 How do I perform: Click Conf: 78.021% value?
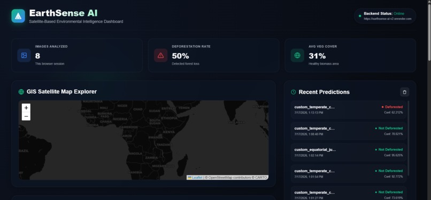(x=394, y=134)
